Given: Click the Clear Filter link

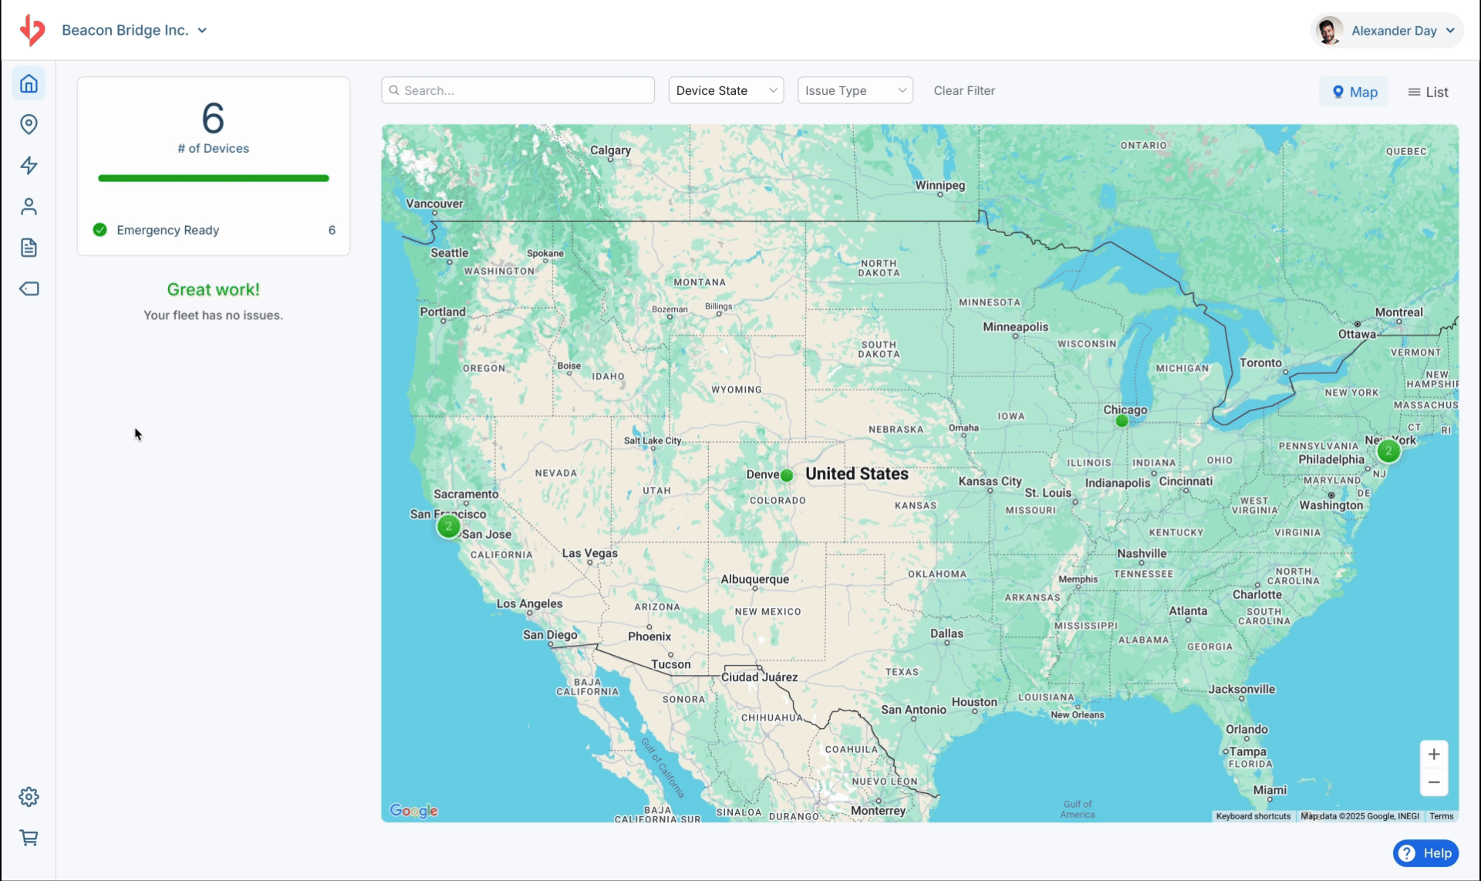Looking at the screenshot, I should tap(964, 90).
